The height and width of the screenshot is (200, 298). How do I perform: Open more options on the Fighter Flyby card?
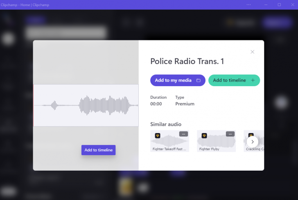pyautogui.click(x=230, y=134)
